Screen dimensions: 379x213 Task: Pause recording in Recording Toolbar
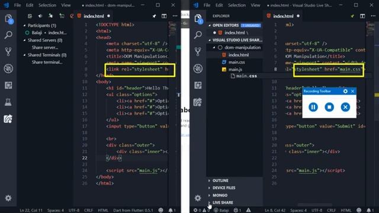tap(313, 107)
